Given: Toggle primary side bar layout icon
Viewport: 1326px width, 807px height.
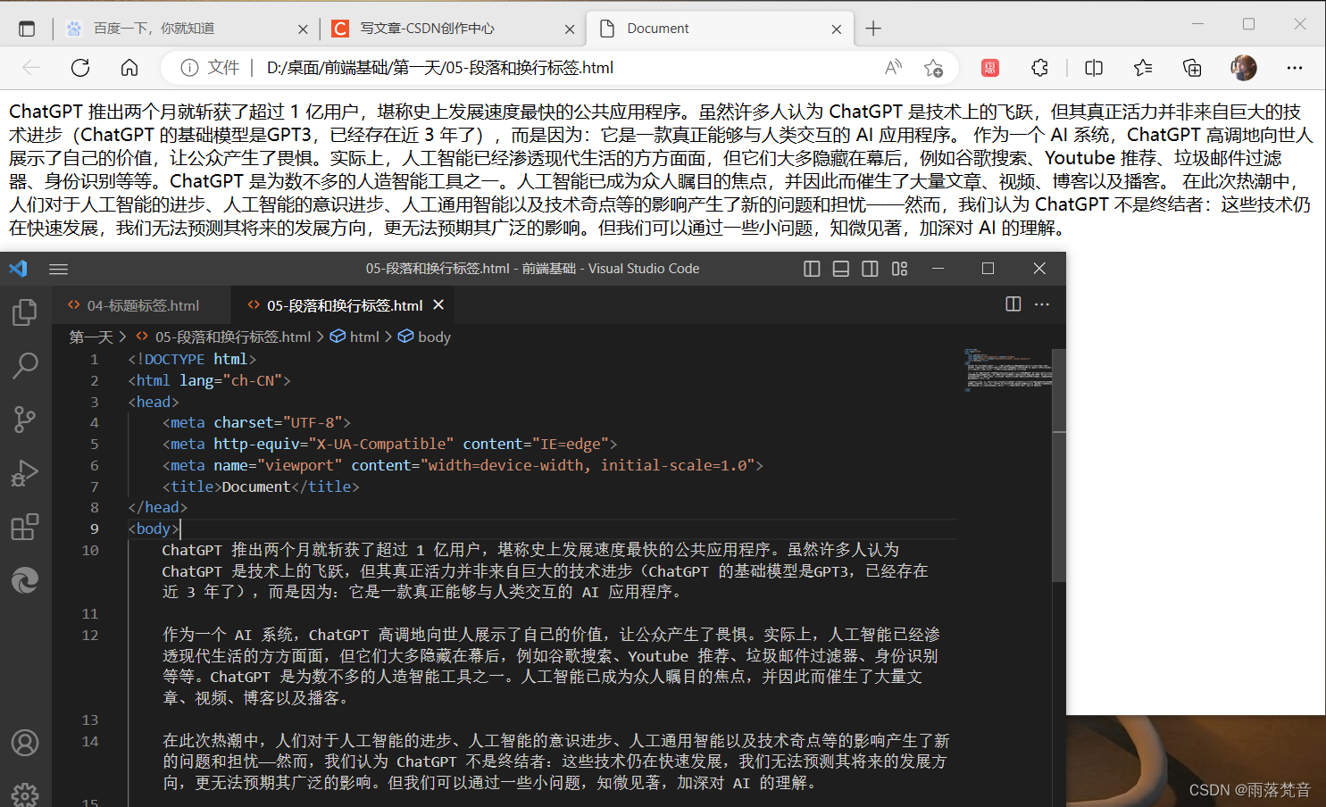Looking at the screenshot, I should 812,269.
